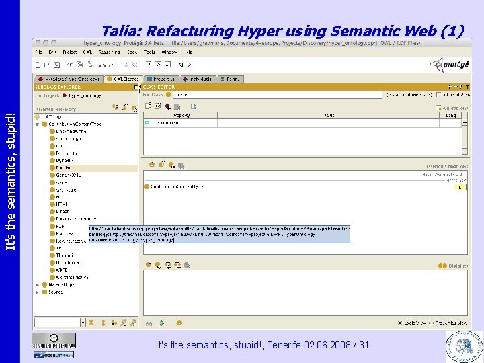The image size is (484, 363).
Task: Click the Add disjoint class icon
Action: 158,265
